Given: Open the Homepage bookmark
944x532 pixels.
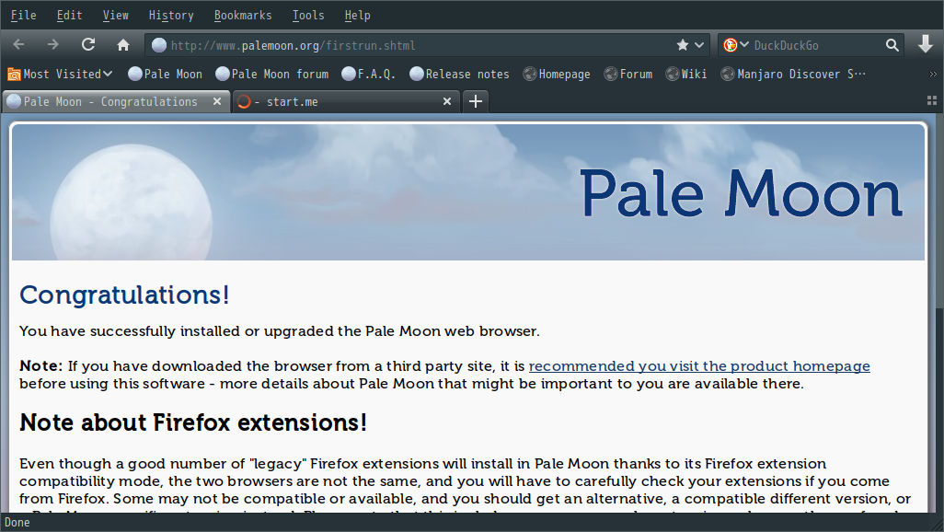Looking at the screenshot, I should coord(557,75).
